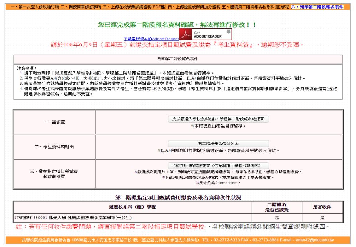Click the 列印第二階段報名表件 section header
356x247 pixels.
(178, 59)
